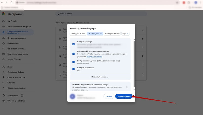Expand Показать больше section
Image resolution: width=203 pixels, height=115 pixels.
(x=100, y=77)
